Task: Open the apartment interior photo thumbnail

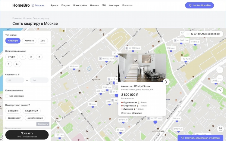Action: (x=142, y=68)
